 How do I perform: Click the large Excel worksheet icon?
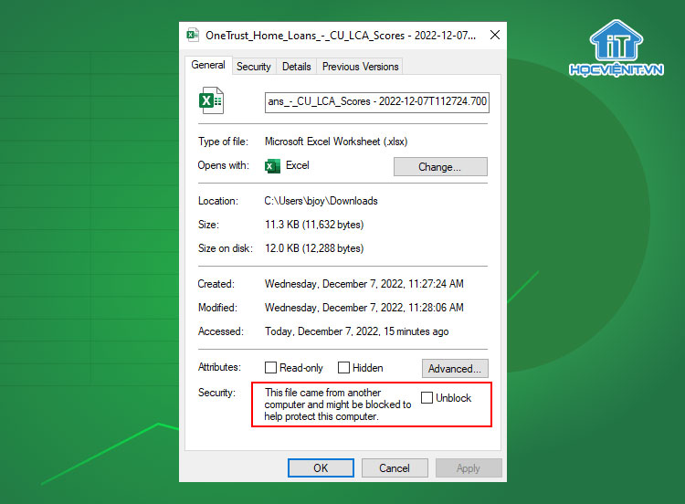tap(212, 100)
